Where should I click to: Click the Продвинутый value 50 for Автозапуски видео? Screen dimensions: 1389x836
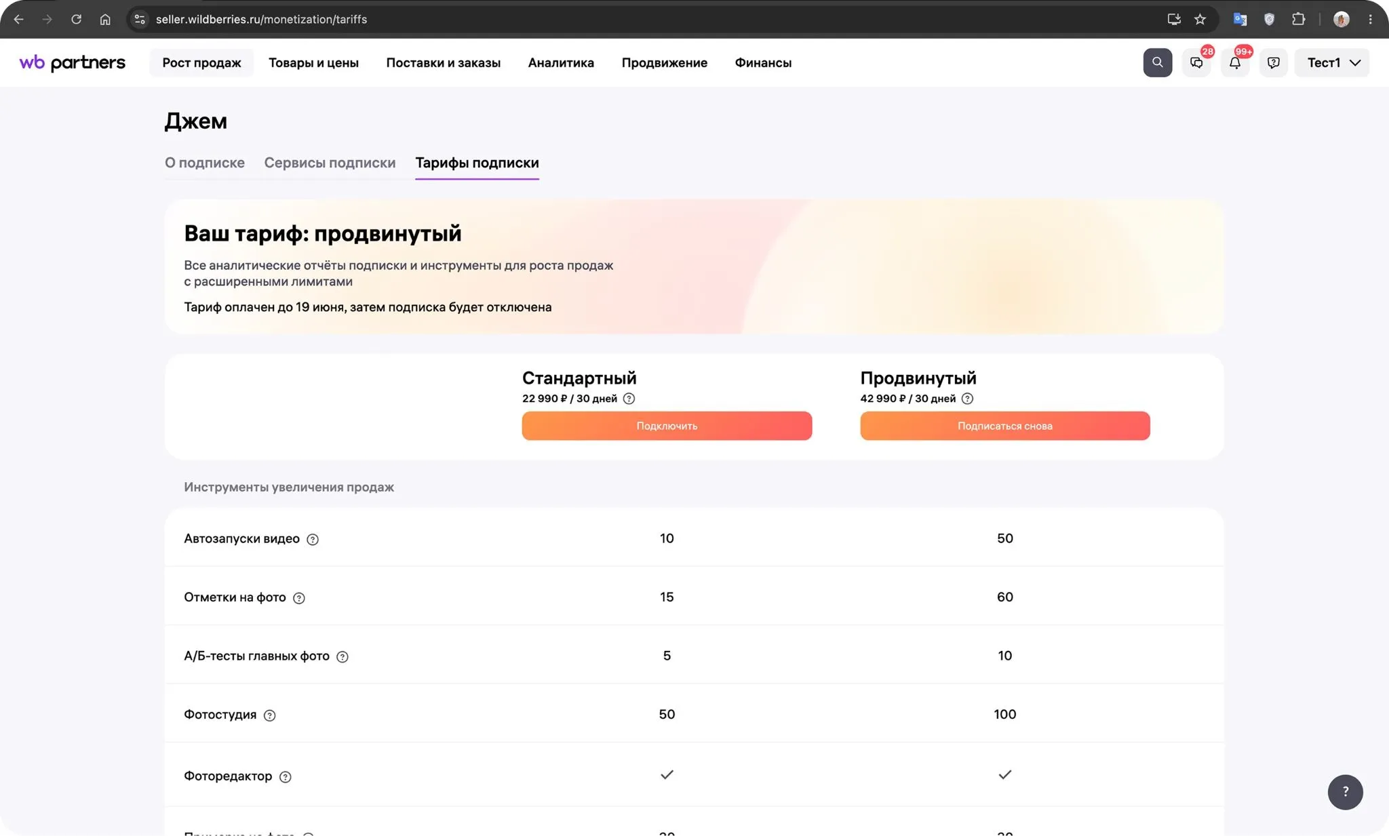coord(1005,538)
